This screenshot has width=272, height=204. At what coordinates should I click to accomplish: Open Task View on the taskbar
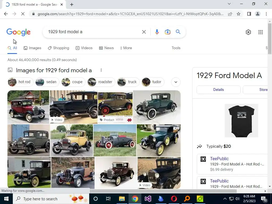click(108, 199)
